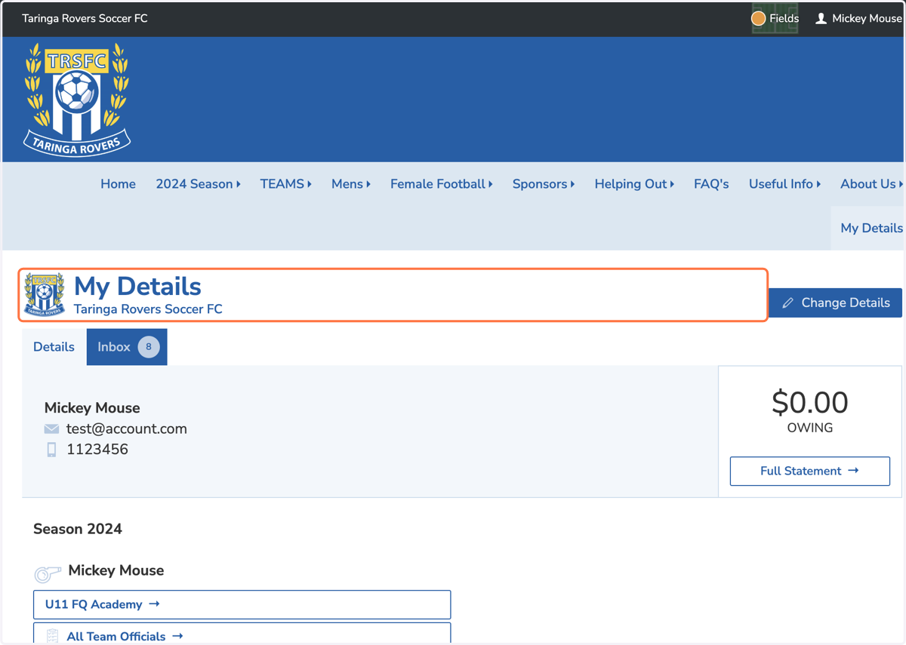Click Taringa Rovers Soccer FC in the top bar
This screenshot has width=906, height=645.
pos(85,18)
